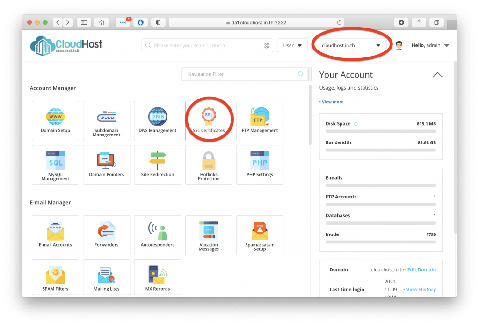Open E-mail Accounts
This screenshot has width=479, height=326.
[55, 235]
